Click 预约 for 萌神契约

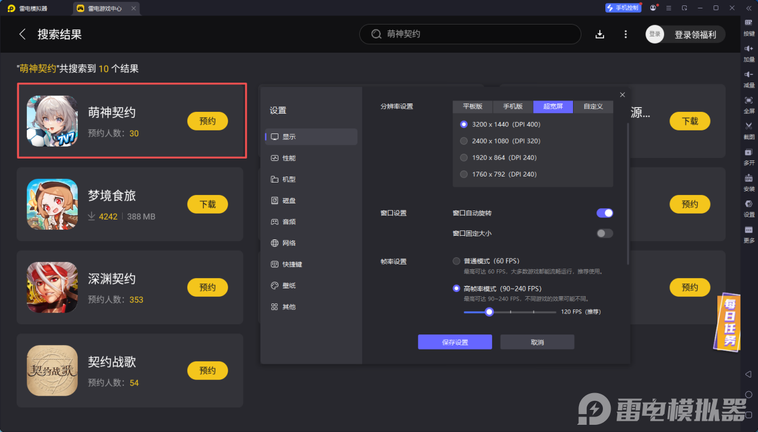pos(208,121)
